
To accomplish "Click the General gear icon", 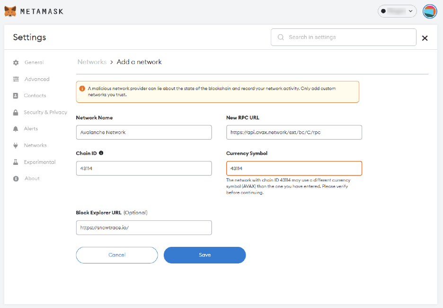I will pos(16,63).
